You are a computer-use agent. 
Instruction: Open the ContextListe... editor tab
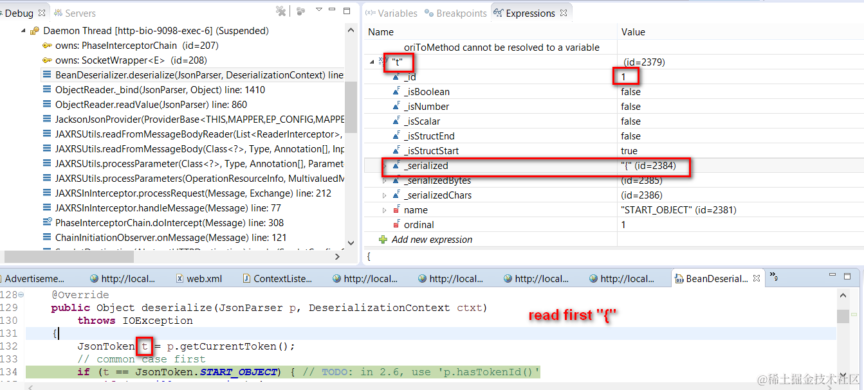point(277,279)
